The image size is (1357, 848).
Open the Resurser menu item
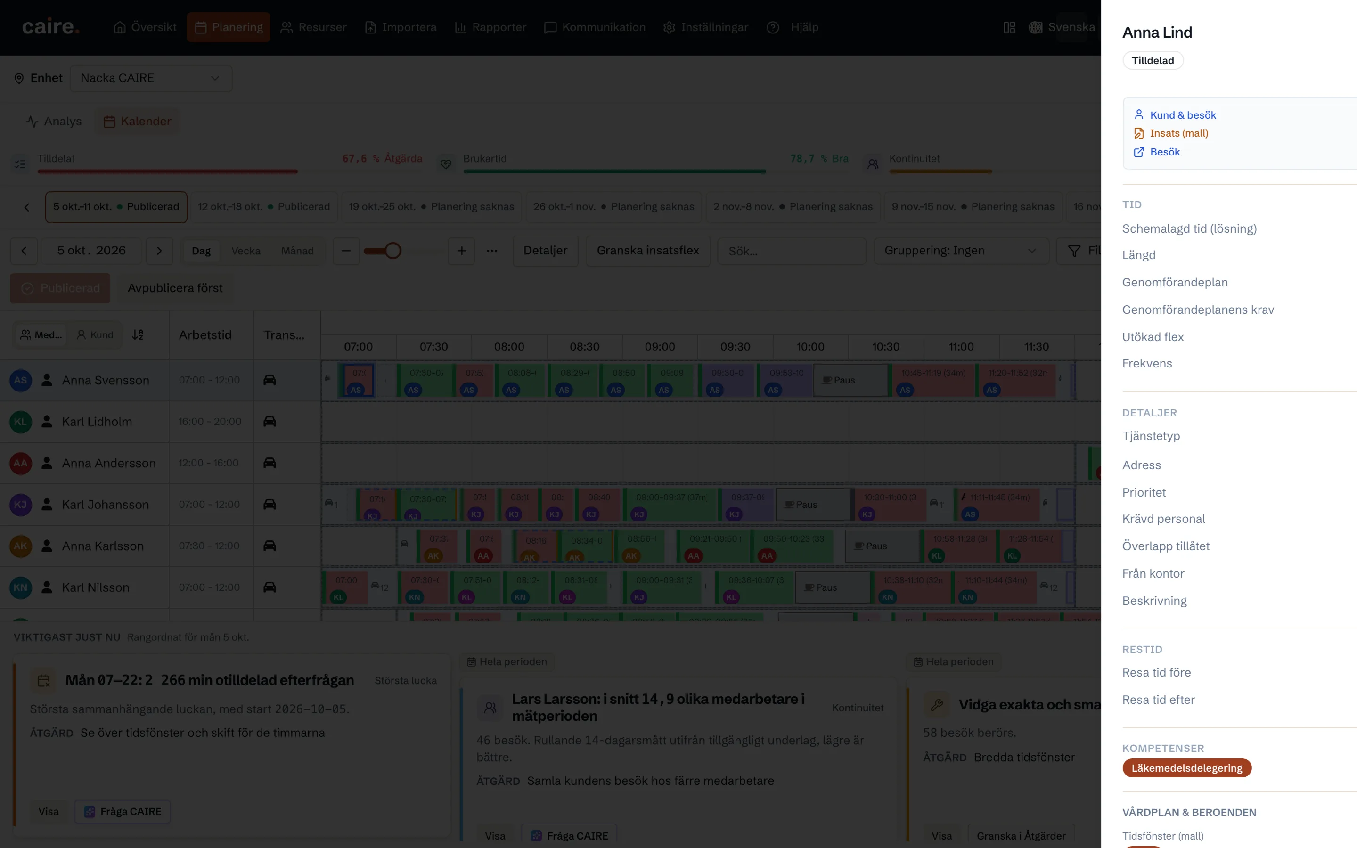(313, 27)
